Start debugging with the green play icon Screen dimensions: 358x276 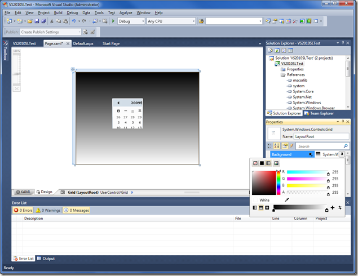[113, 21]
